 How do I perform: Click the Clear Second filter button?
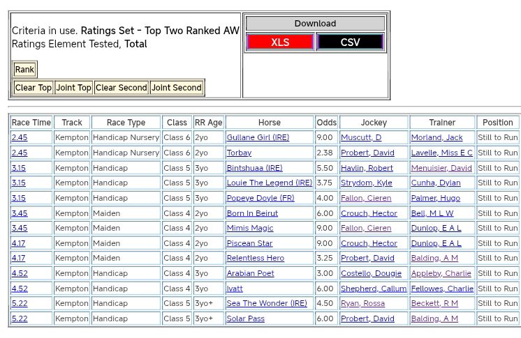click(122, 88)
